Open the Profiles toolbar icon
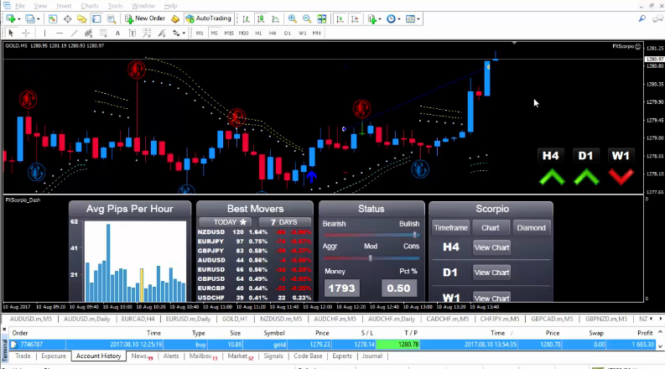This screenshot has height=369, width=665. (x=29, y=18)
